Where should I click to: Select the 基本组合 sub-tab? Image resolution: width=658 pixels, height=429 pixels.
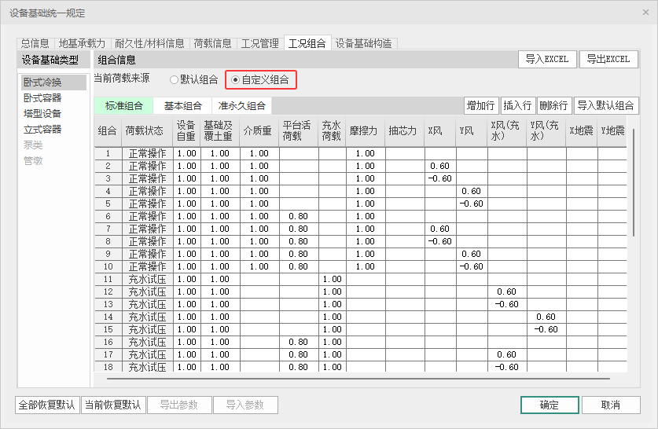(x=183, y=106)
